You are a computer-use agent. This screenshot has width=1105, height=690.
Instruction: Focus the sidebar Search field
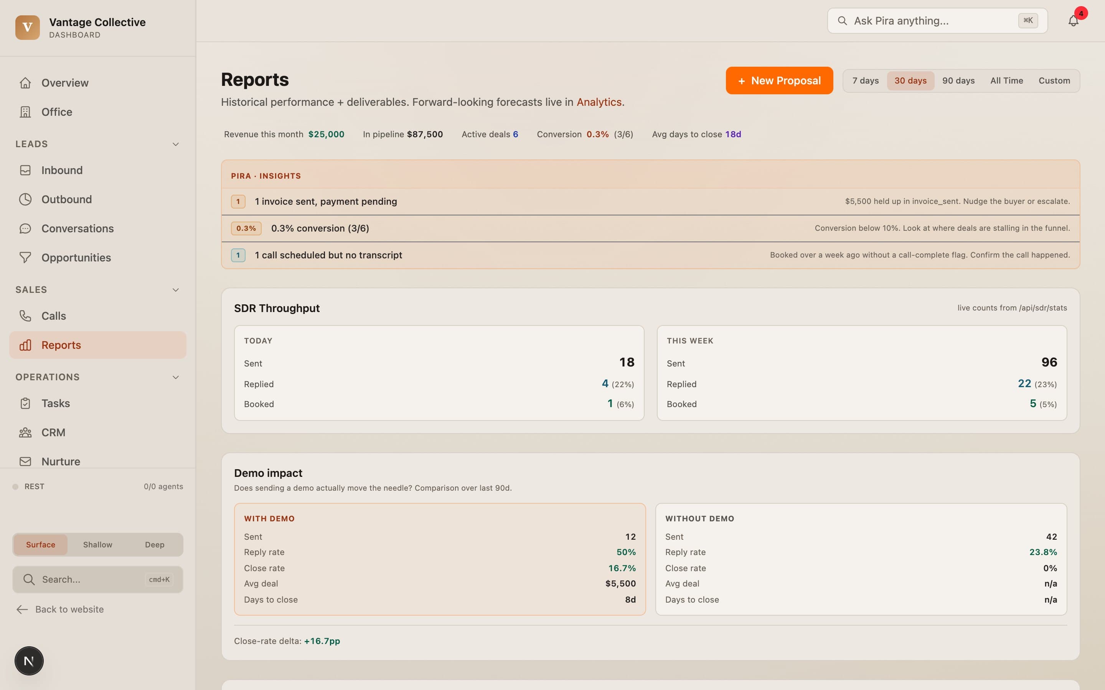(98, 580)
